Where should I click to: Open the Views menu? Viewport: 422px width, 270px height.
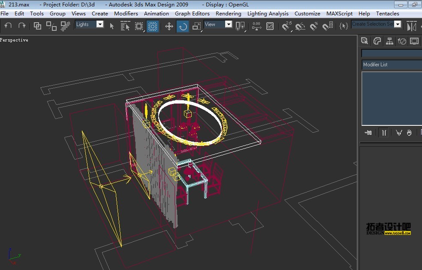78,13
